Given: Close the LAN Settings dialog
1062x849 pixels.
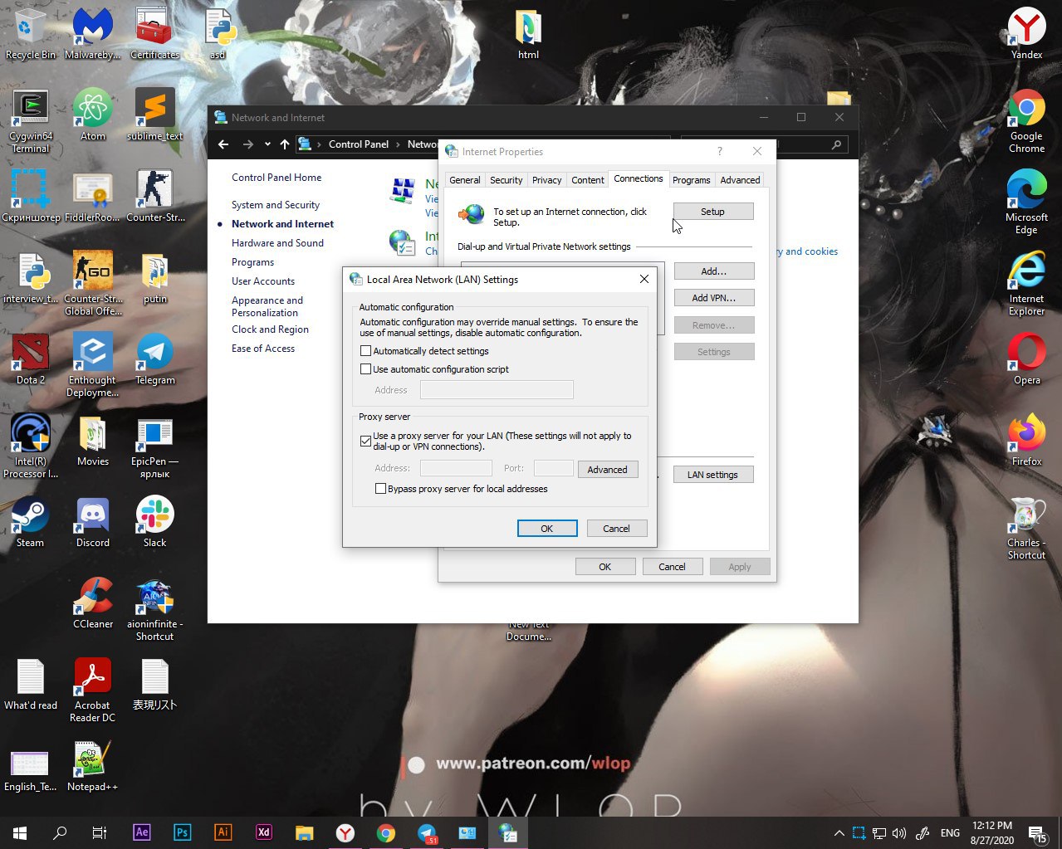Looking at the screenshot, I should click(644, 280).
